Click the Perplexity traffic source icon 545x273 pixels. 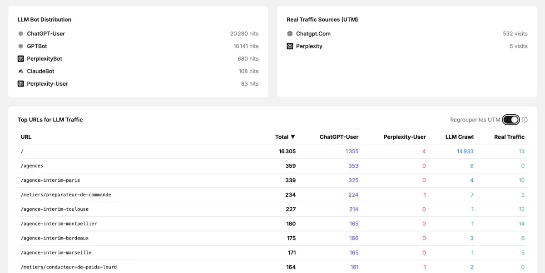coord(290,46)
